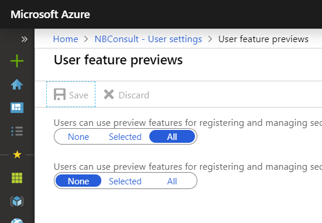
Task: Expand the left sidebar with the double chevron
Action: click(24, 39)
